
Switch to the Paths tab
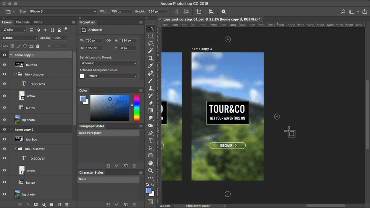click(x=38, y=22)
